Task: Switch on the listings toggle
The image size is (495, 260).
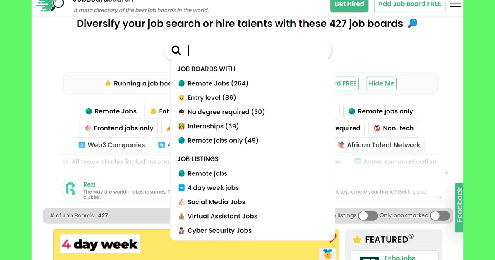Action: 368,215
